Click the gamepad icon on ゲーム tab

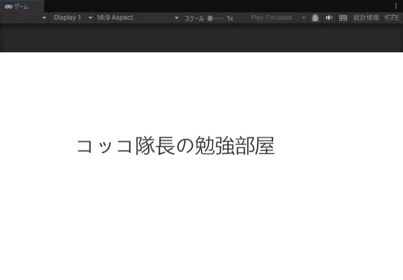click(9, 6)
